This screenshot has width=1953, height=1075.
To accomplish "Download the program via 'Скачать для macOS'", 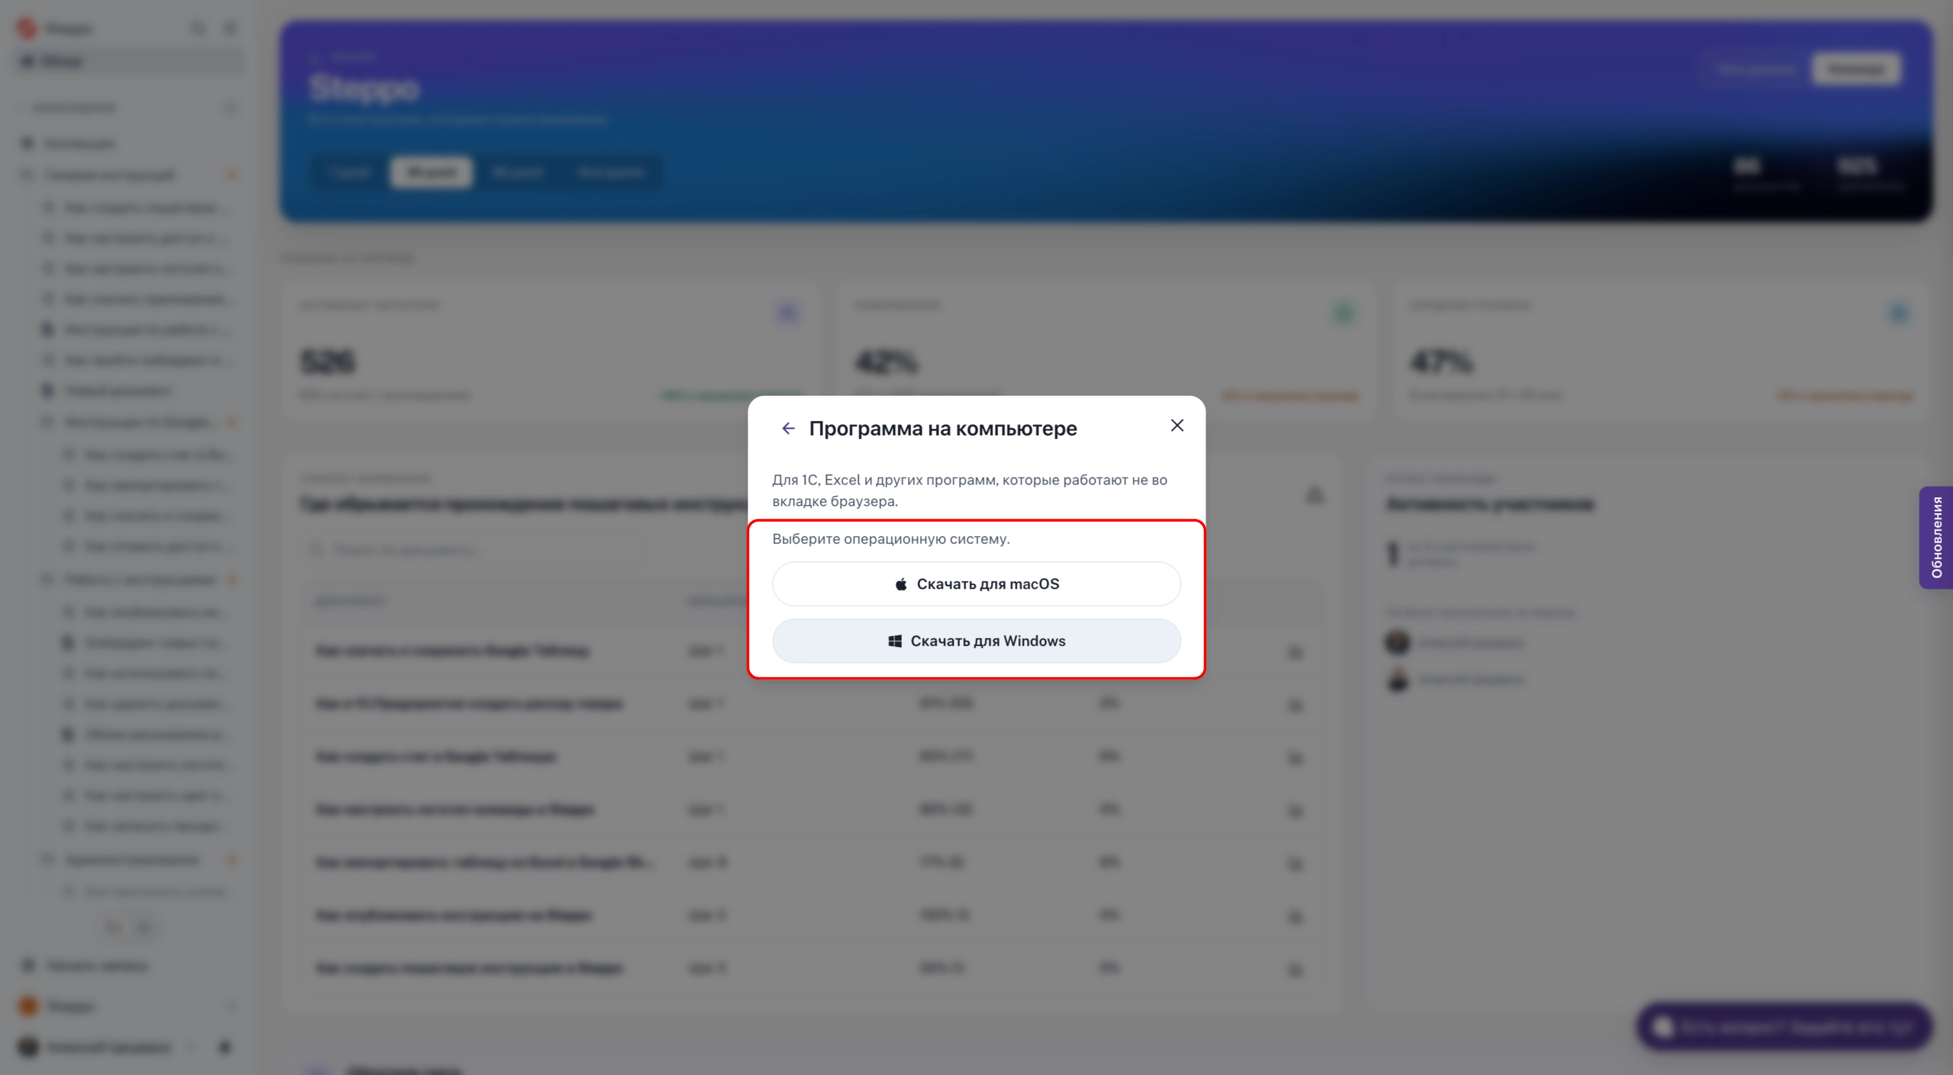I will [976, 584].
